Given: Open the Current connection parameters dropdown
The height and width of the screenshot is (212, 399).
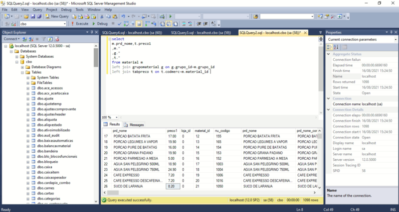Looking at the screenshot, I should pos(395,39).
